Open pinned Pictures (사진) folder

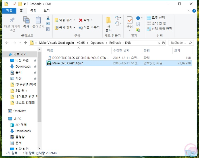click(x=18, y=79)
